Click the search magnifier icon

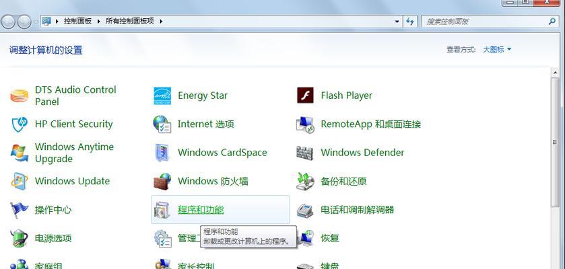[x=552, y=22]
